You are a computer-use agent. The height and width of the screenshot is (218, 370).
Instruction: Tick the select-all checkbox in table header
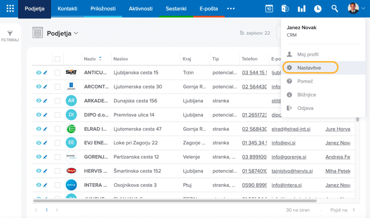pyautogui.click(x=57, y=59)
